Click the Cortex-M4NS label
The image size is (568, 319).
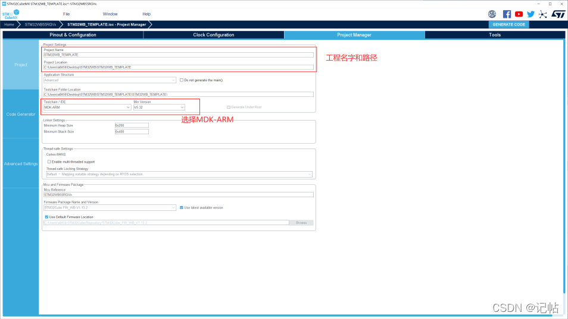pyautogui.click(x=56, y=154)
